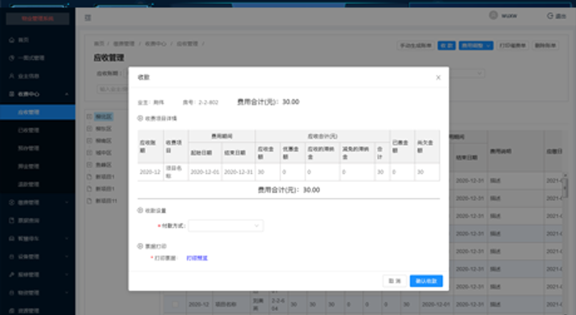The height and width of the screenshot is (315, 576).
Task: Click the person icon for owner info menu
Action: coord(11,76)
